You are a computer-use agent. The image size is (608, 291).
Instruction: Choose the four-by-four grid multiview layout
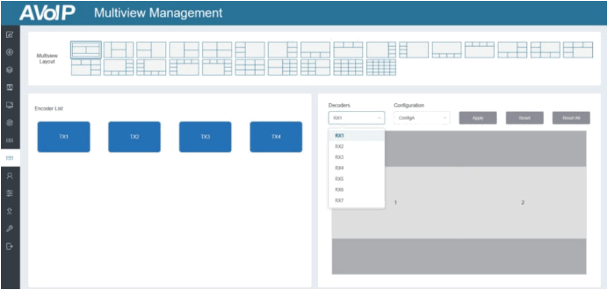(348, 67)
